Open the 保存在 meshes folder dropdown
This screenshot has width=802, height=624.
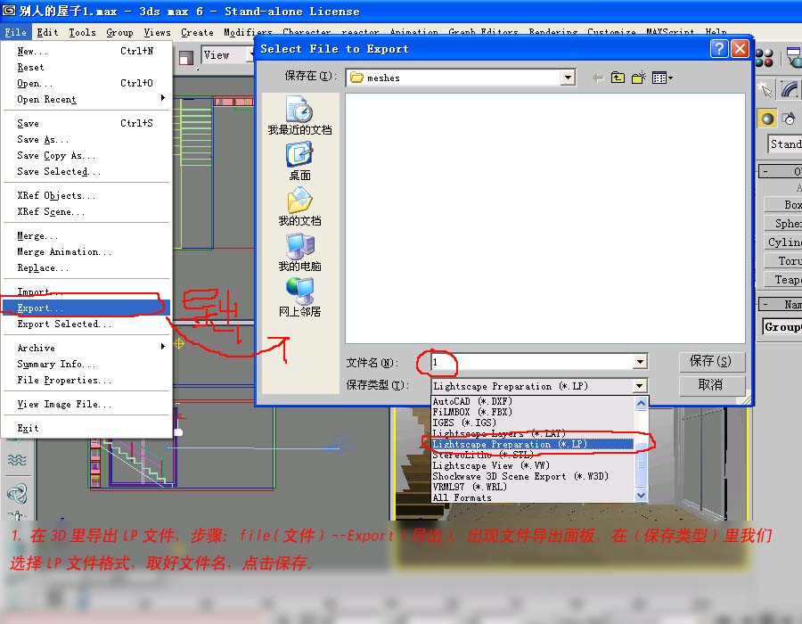(568, 78)
